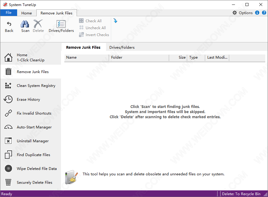This screenshot has width=268, height=197.
Task: Click the Scan binoculars icon
Action: click(25, 24)
